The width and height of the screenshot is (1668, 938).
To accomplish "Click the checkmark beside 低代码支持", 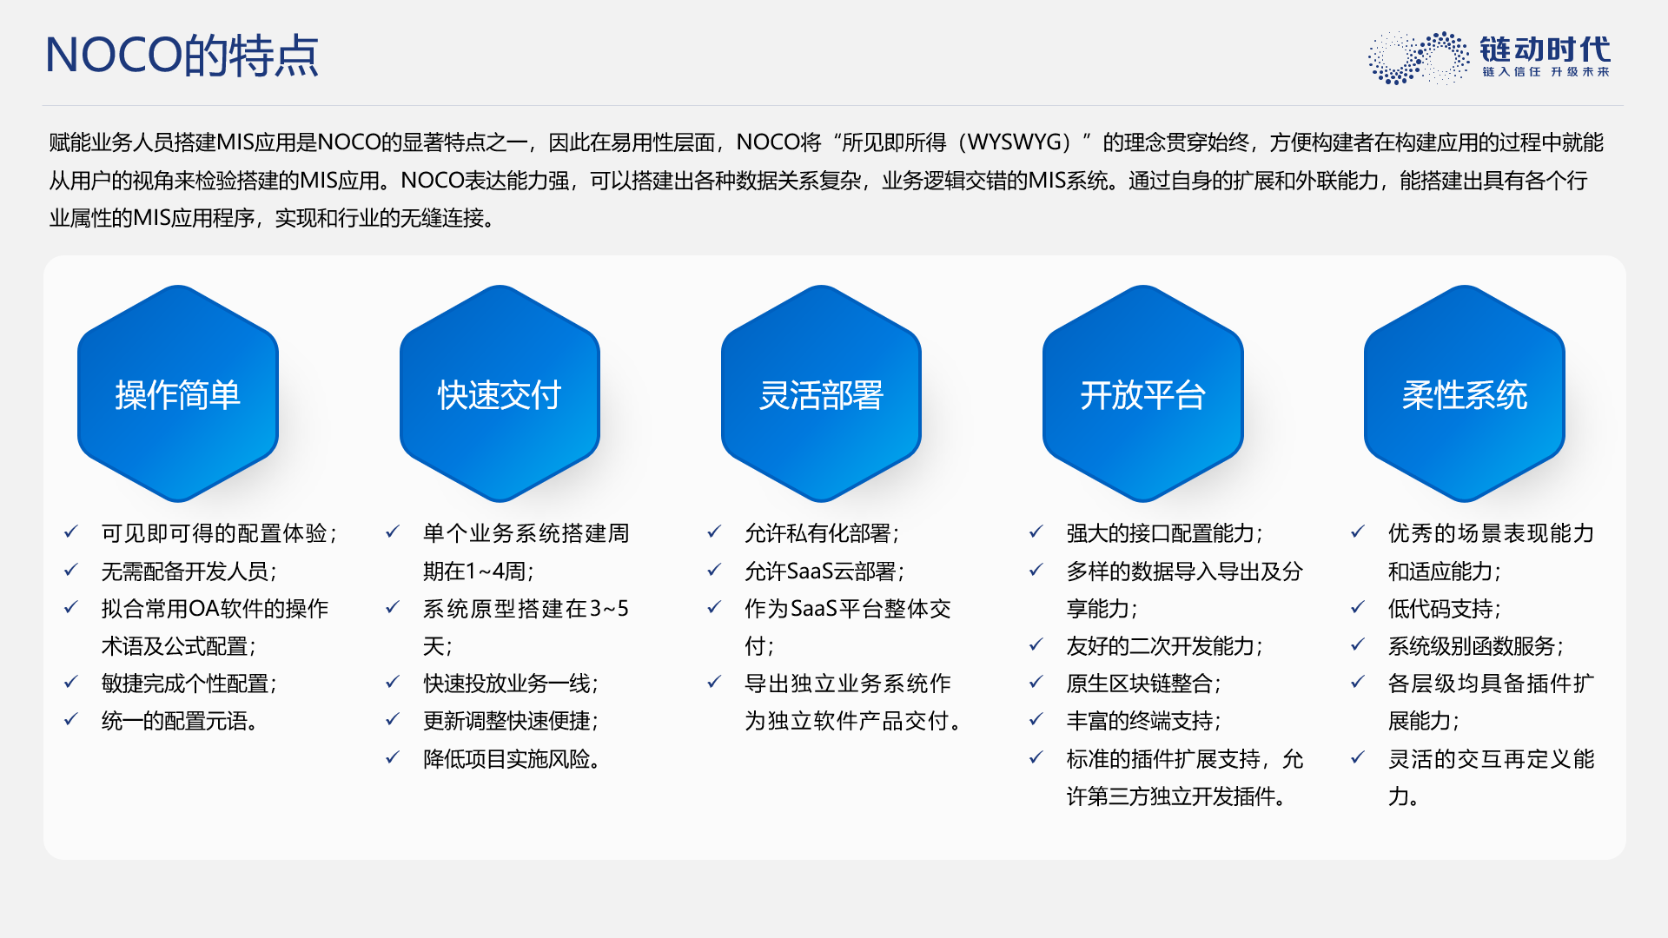I will (1358, 607).
